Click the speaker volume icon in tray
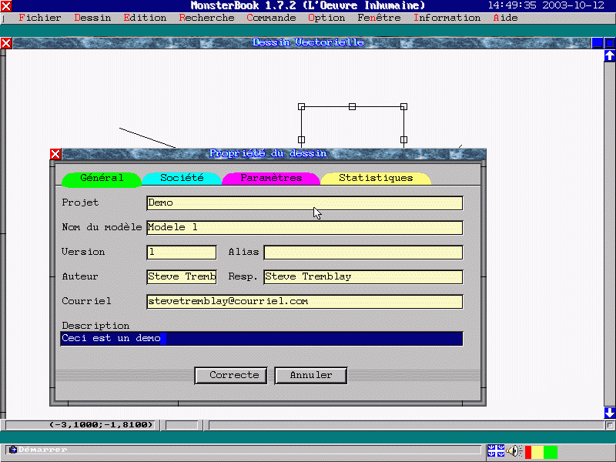This screenshot has height=462, width=616. (x=514, y=451)
